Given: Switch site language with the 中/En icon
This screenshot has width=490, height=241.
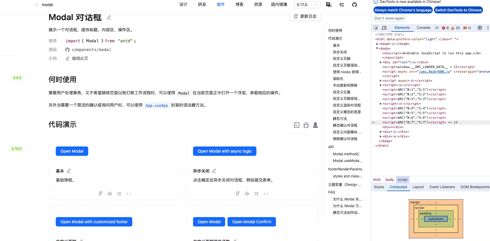Looking at the screenshot, I should coord(329,5).
